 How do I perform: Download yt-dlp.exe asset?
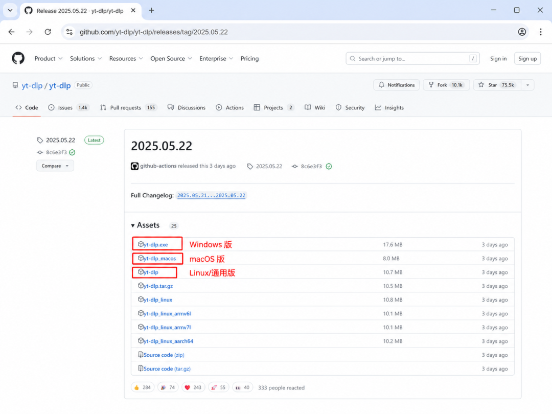tap(155, 244)
